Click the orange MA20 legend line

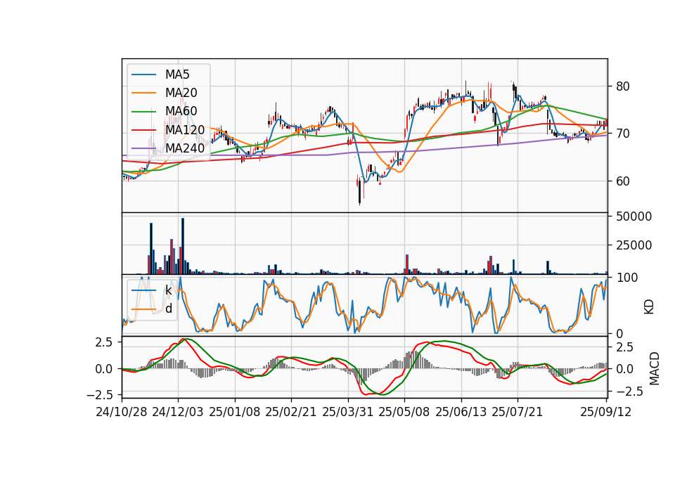143,93
